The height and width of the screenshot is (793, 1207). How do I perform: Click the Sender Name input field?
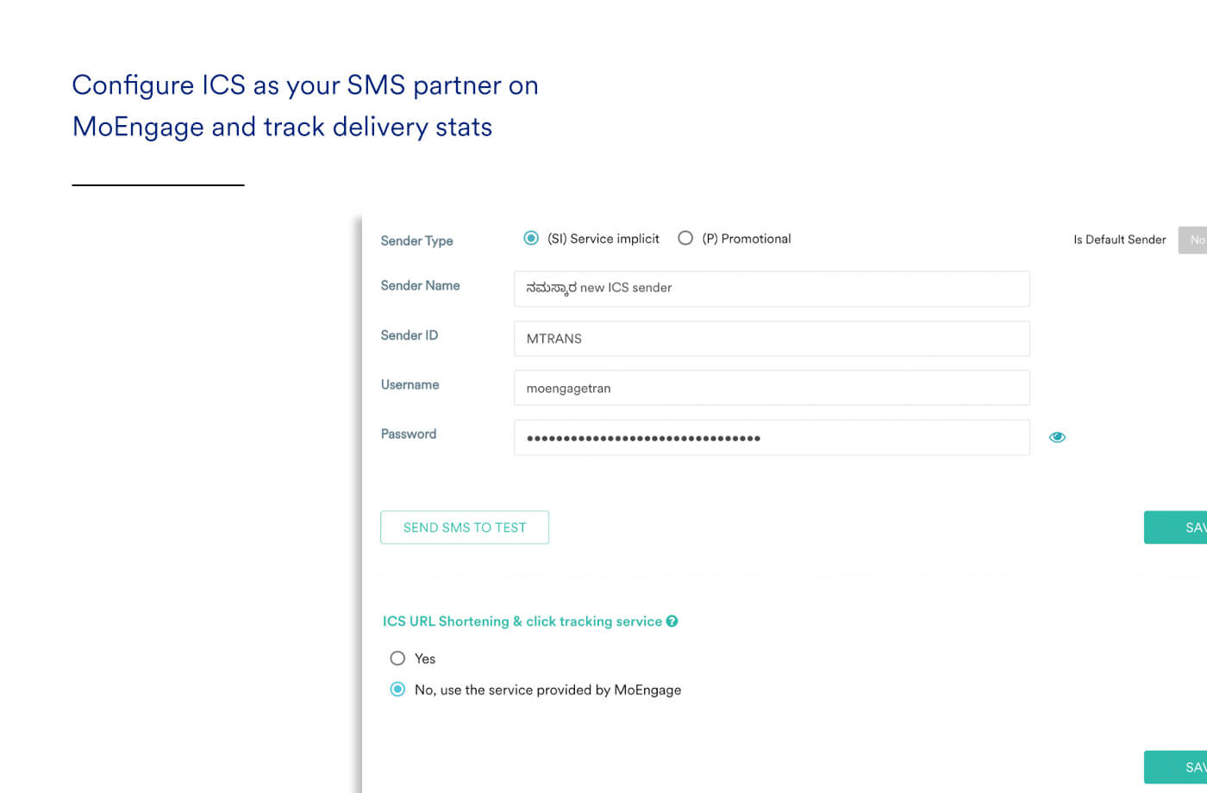pos(772,288)
